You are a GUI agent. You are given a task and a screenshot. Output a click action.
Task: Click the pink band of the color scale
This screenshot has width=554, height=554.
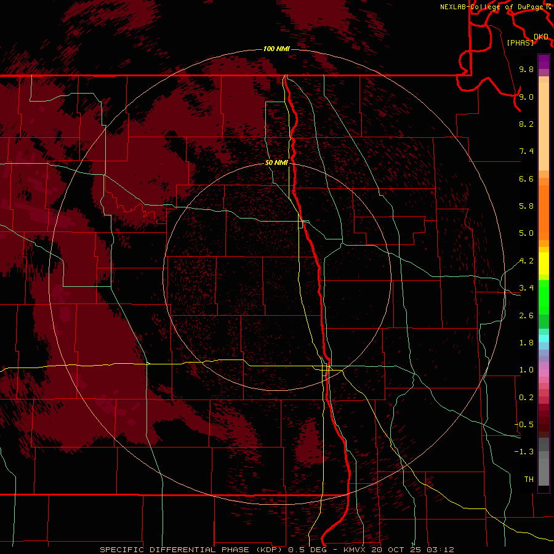[544, 373]
